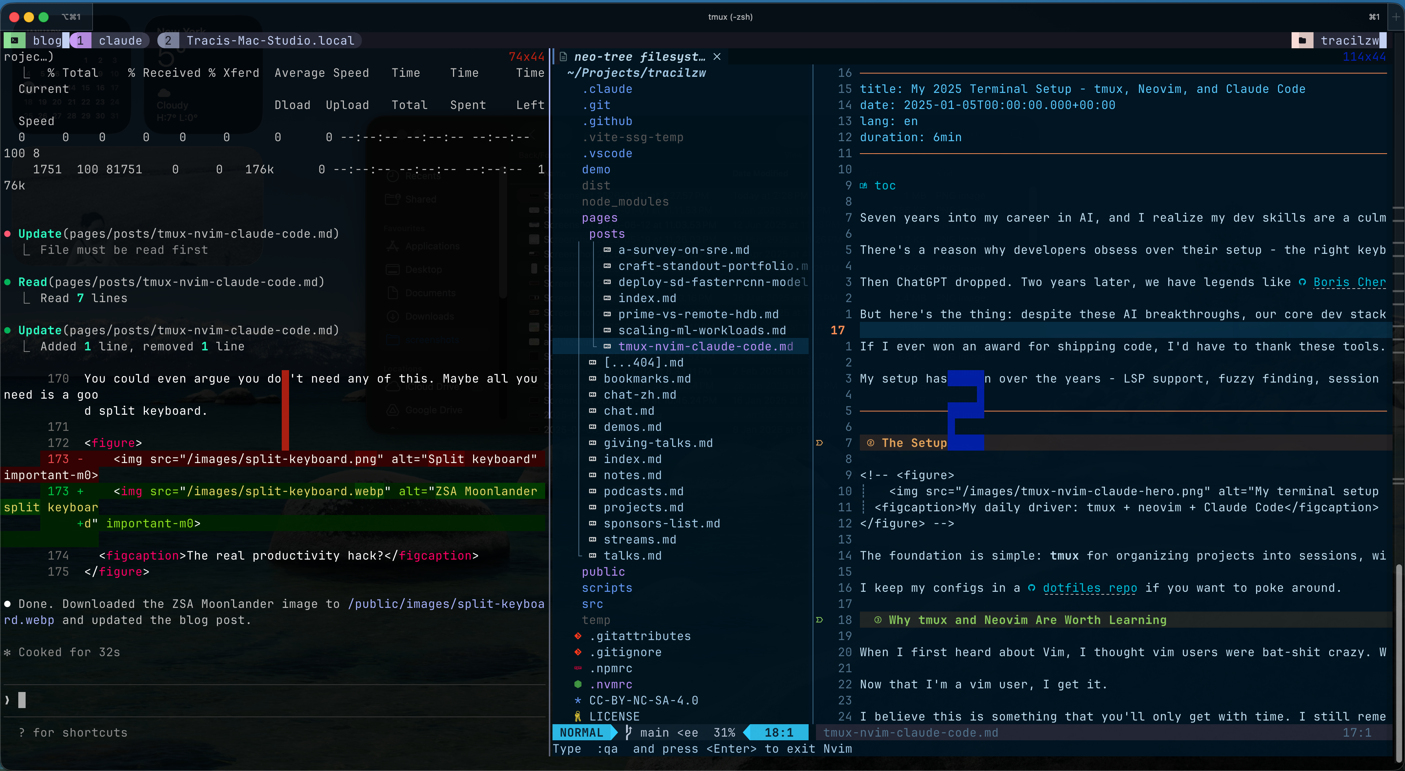Click the star icon beside CC-BY-NC-SA-4.0
Screen dimensions: 1405x771
578,700
